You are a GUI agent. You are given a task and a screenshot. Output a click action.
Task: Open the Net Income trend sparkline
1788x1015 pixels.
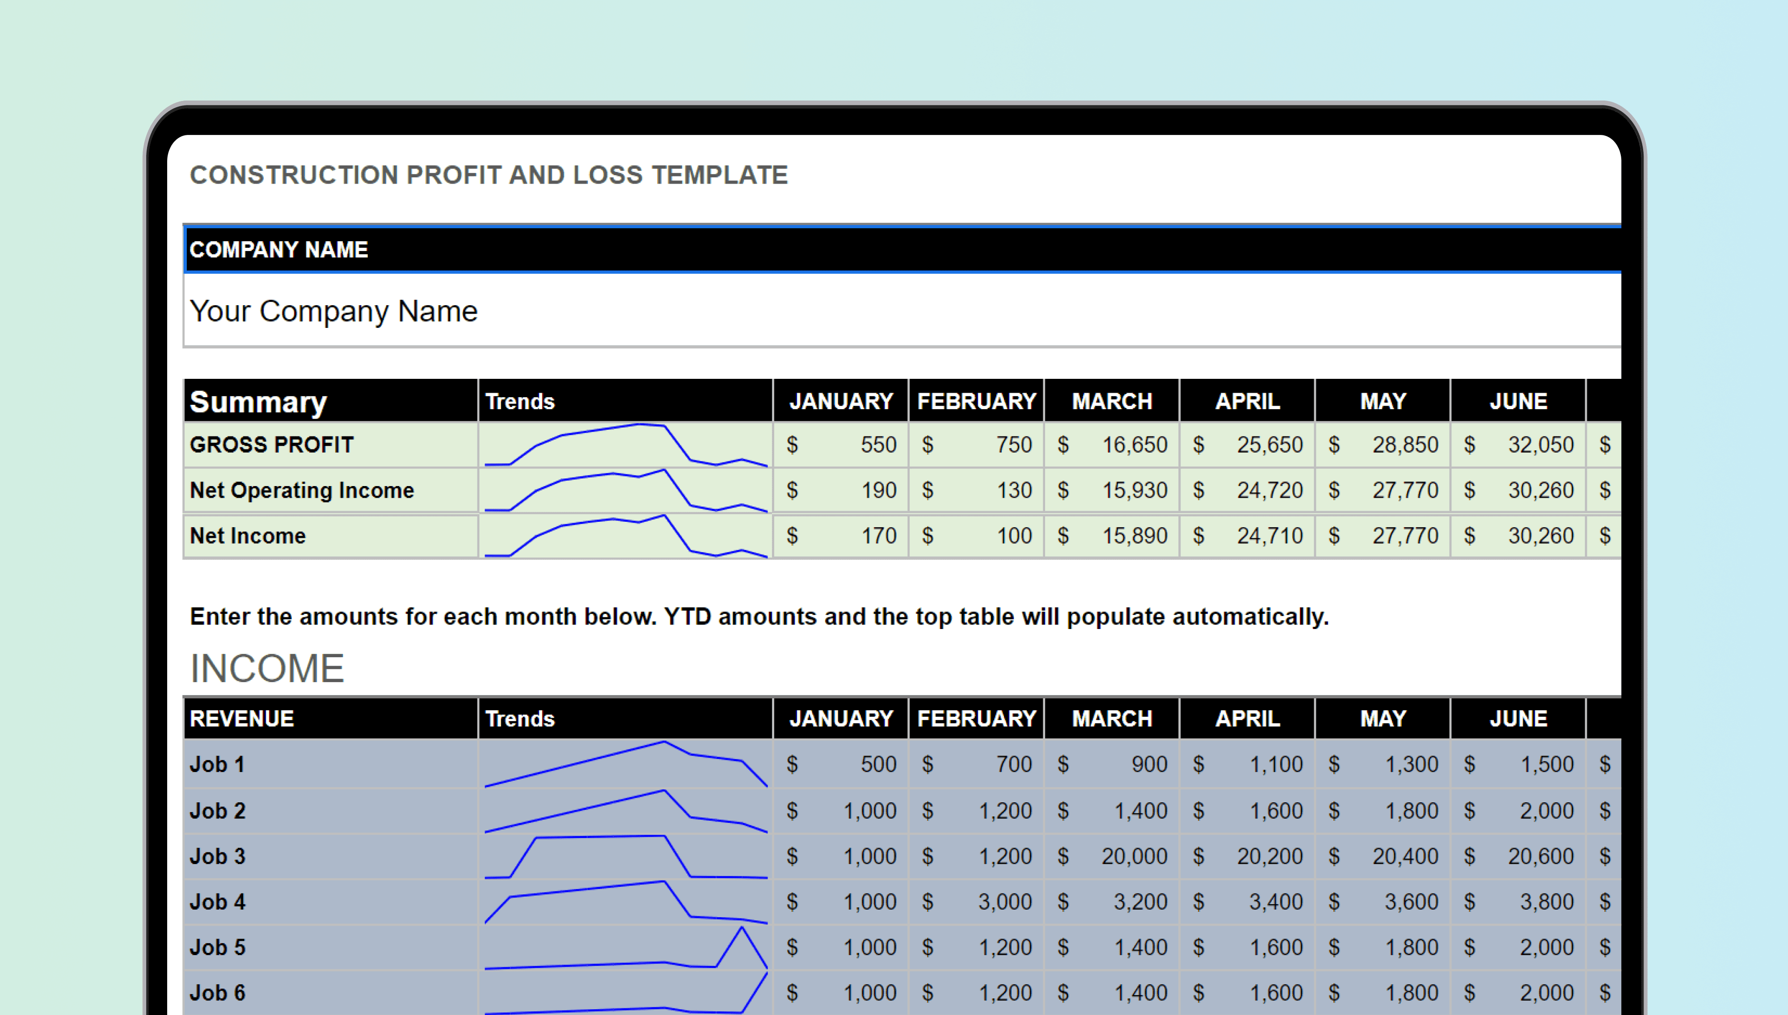click(x=625, y=535)
